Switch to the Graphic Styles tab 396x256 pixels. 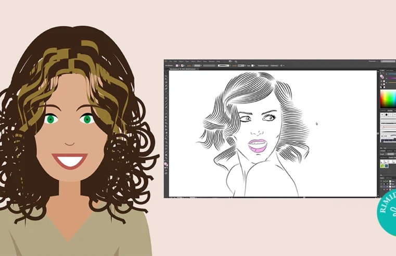point(392,158)
